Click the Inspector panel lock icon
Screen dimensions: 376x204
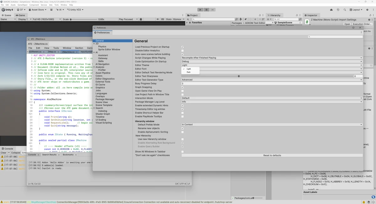pyautogui.click(x=370, y=15)
